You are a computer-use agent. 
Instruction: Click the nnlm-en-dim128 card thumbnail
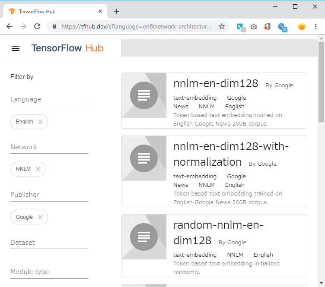click(144, 95)
